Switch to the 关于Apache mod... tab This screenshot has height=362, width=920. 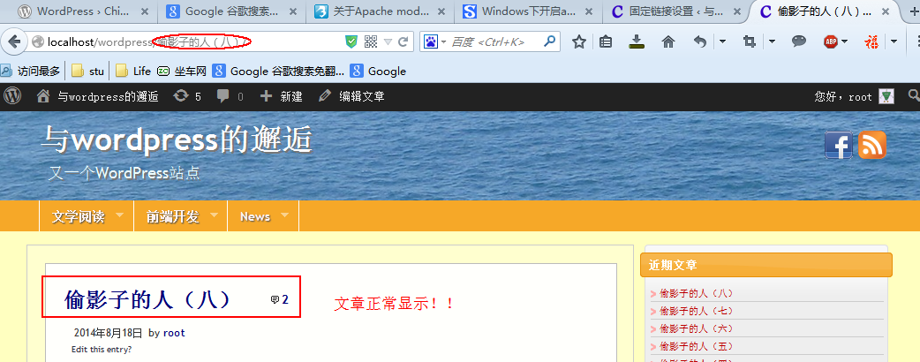[x=381, y=11]
